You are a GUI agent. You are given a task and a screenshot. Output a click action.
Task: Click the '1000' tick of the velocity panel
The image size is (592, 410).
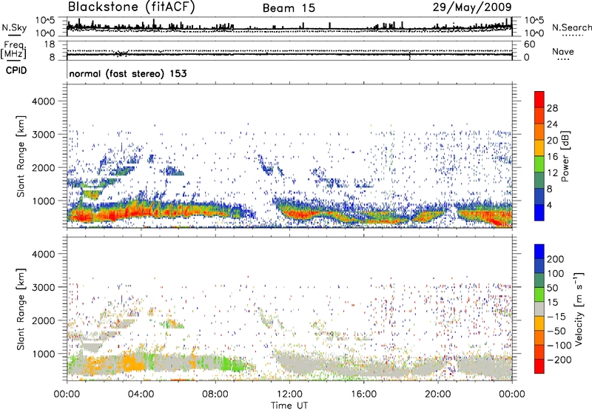[43, 354]
